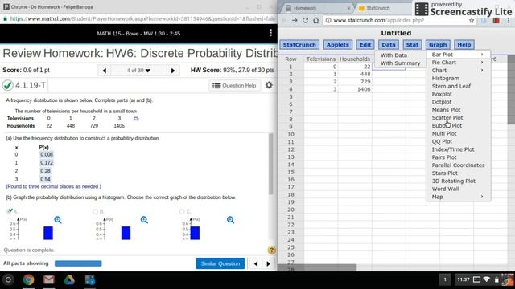Choose Histogram from the Graph menu
The height and width of the screenshot is (289, 515).
pos(445,79)
